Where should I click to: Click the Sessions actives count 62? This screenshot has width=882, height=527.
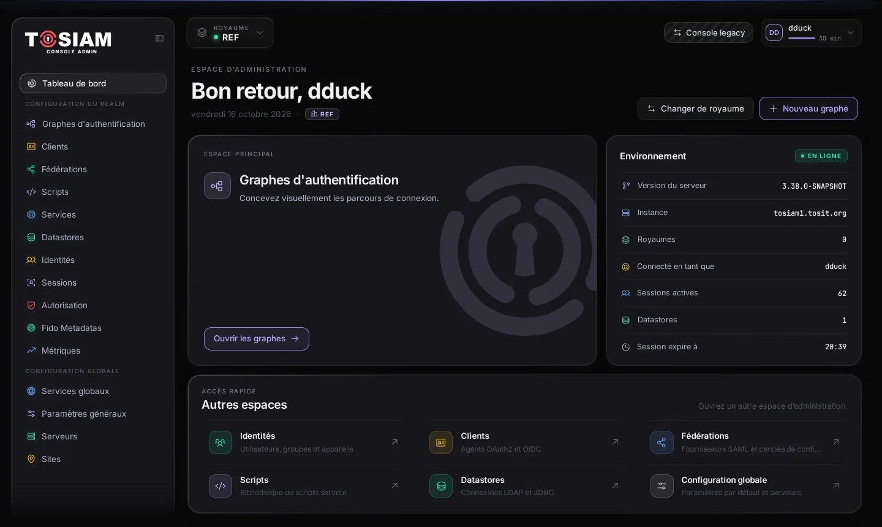pos(842,294)
